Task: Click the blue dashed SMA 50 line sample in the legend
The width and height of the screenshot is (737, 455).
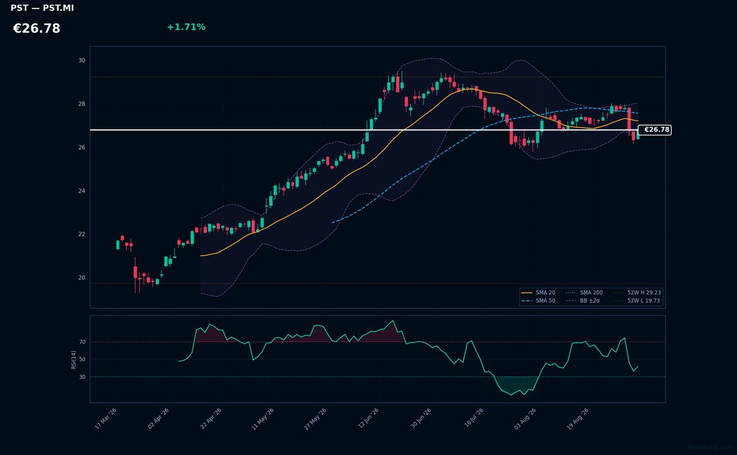Action: tap(527, 301)
